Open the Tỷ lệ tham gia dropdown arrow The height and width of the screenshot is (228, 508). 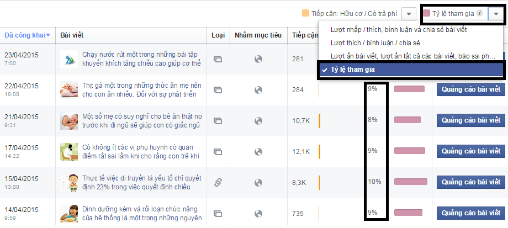(496, 14)
